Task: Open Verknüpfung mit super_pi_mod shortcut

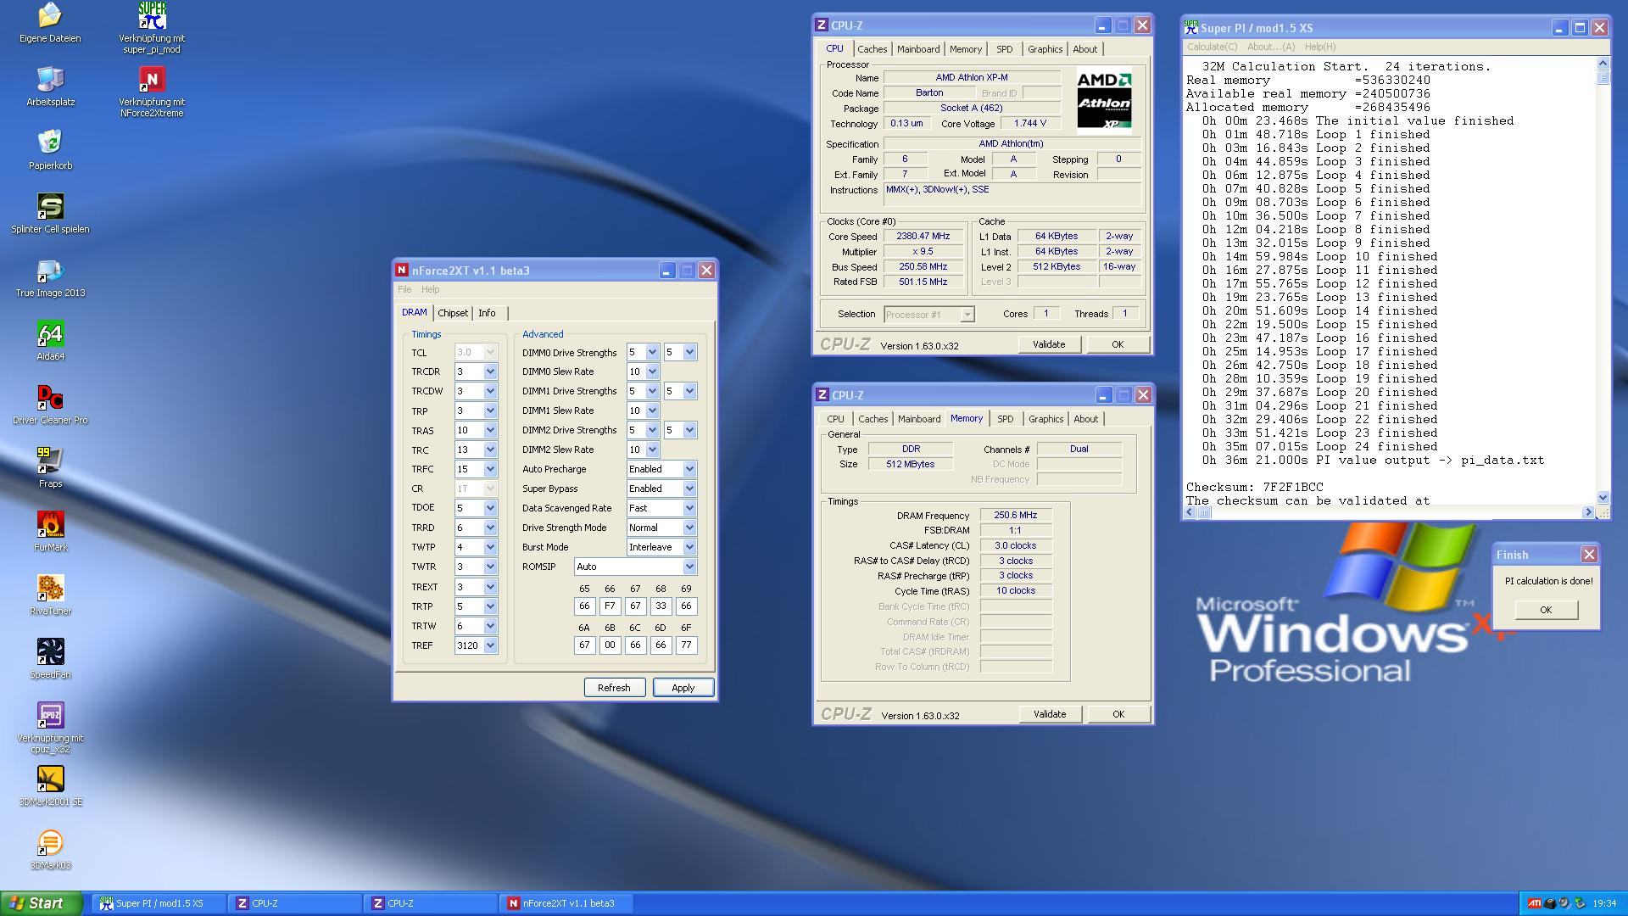Action: (x=152, y=28)
